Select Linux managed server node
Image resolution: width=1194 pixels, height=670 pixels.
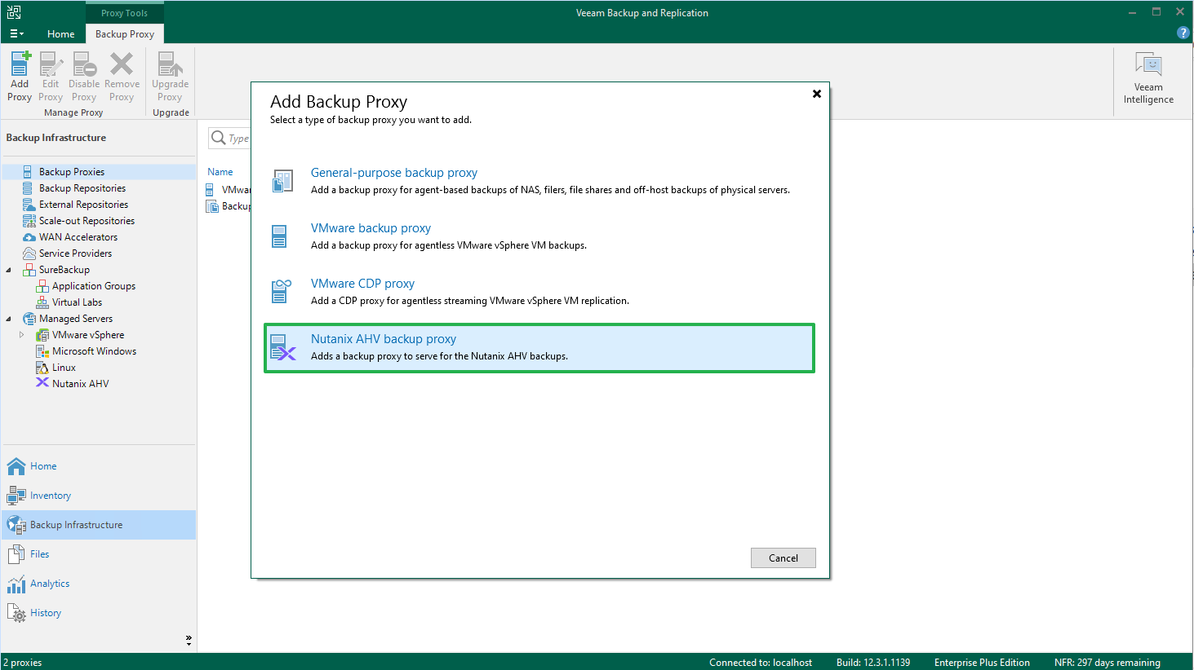(64, 368)
